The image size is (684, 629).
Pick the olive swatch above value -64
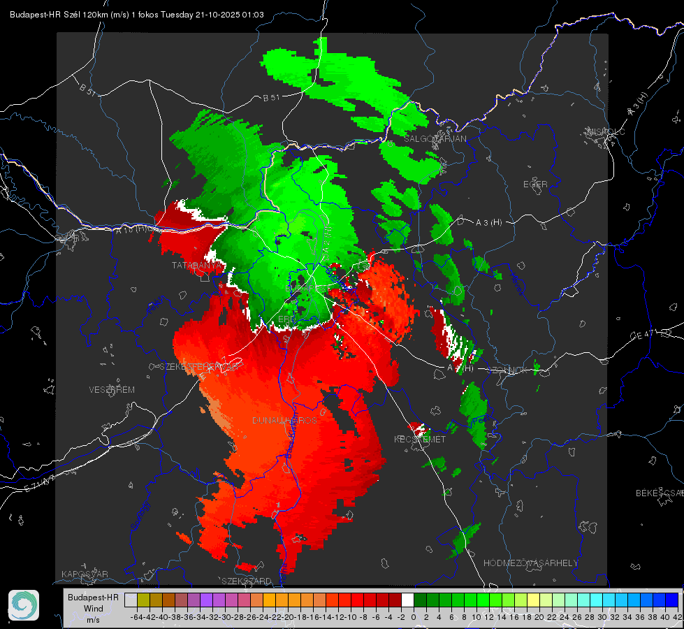pyautogui.click(x=143, y=600)
